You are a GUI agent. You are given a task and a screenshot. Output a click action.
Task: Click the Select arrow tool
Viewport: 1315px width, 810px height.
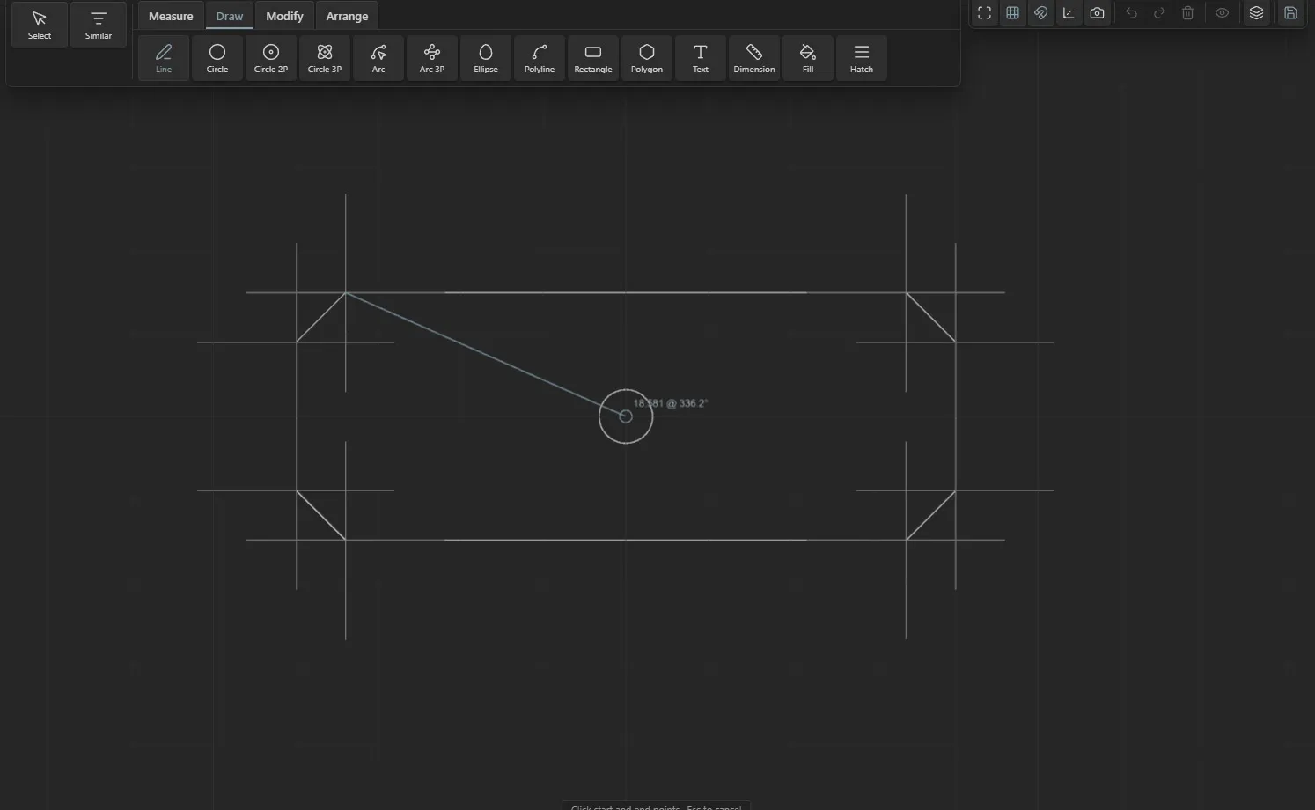tap(40, 25)
